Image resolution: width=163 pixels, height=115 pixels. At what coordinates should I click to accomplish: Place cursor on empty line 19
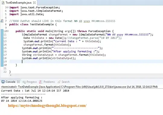tap(86, 61)
